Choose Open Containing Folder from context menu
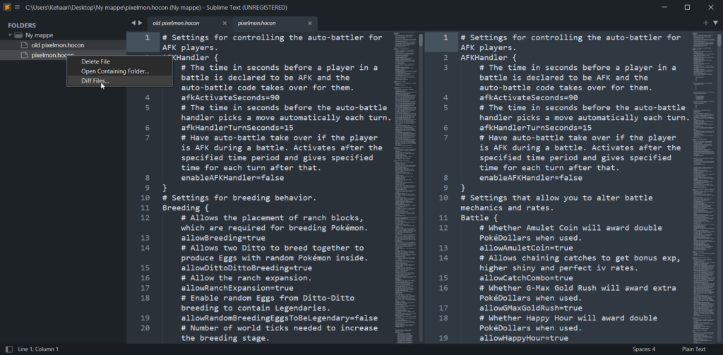The height and width of the screenshot is (355, 723). pyautogui.click(x=120, y=71)
